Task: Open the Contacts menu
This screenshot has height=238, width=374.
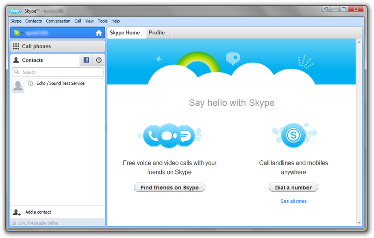Action: 33,21
